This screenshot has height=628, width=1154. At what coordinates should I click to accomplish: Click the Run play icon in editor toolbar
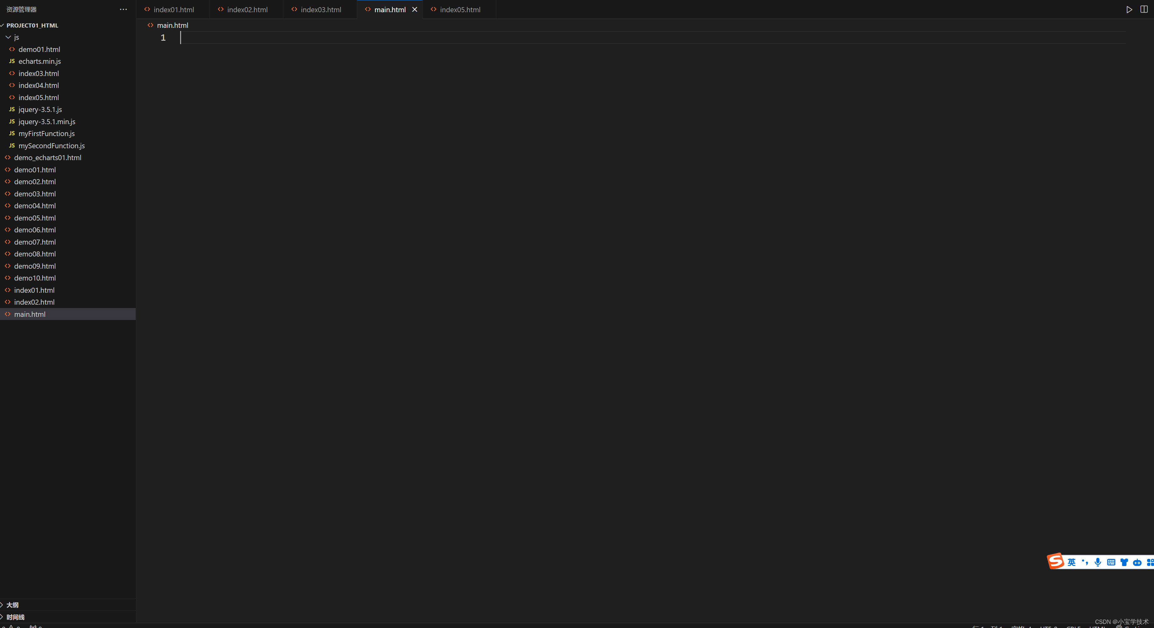[x=1129, y=9]
